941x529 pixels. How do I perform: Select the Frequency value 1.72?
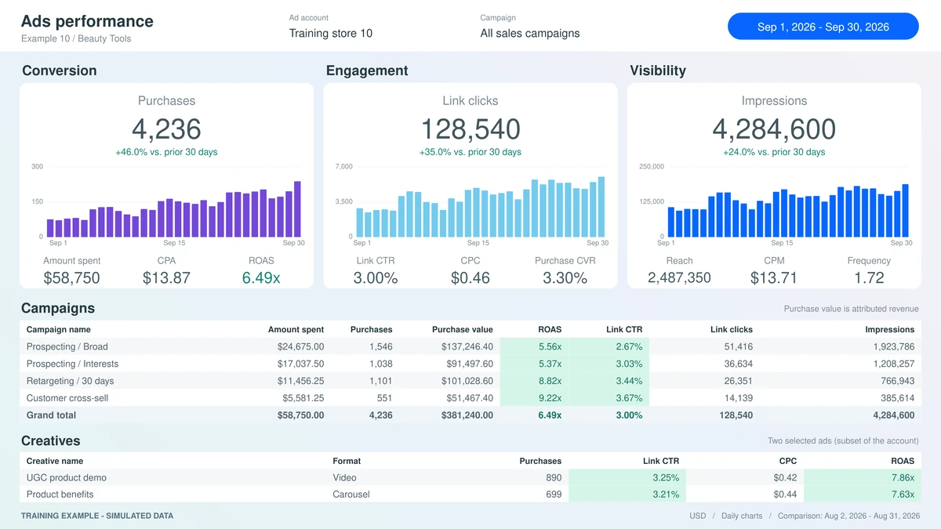[869, 277]
